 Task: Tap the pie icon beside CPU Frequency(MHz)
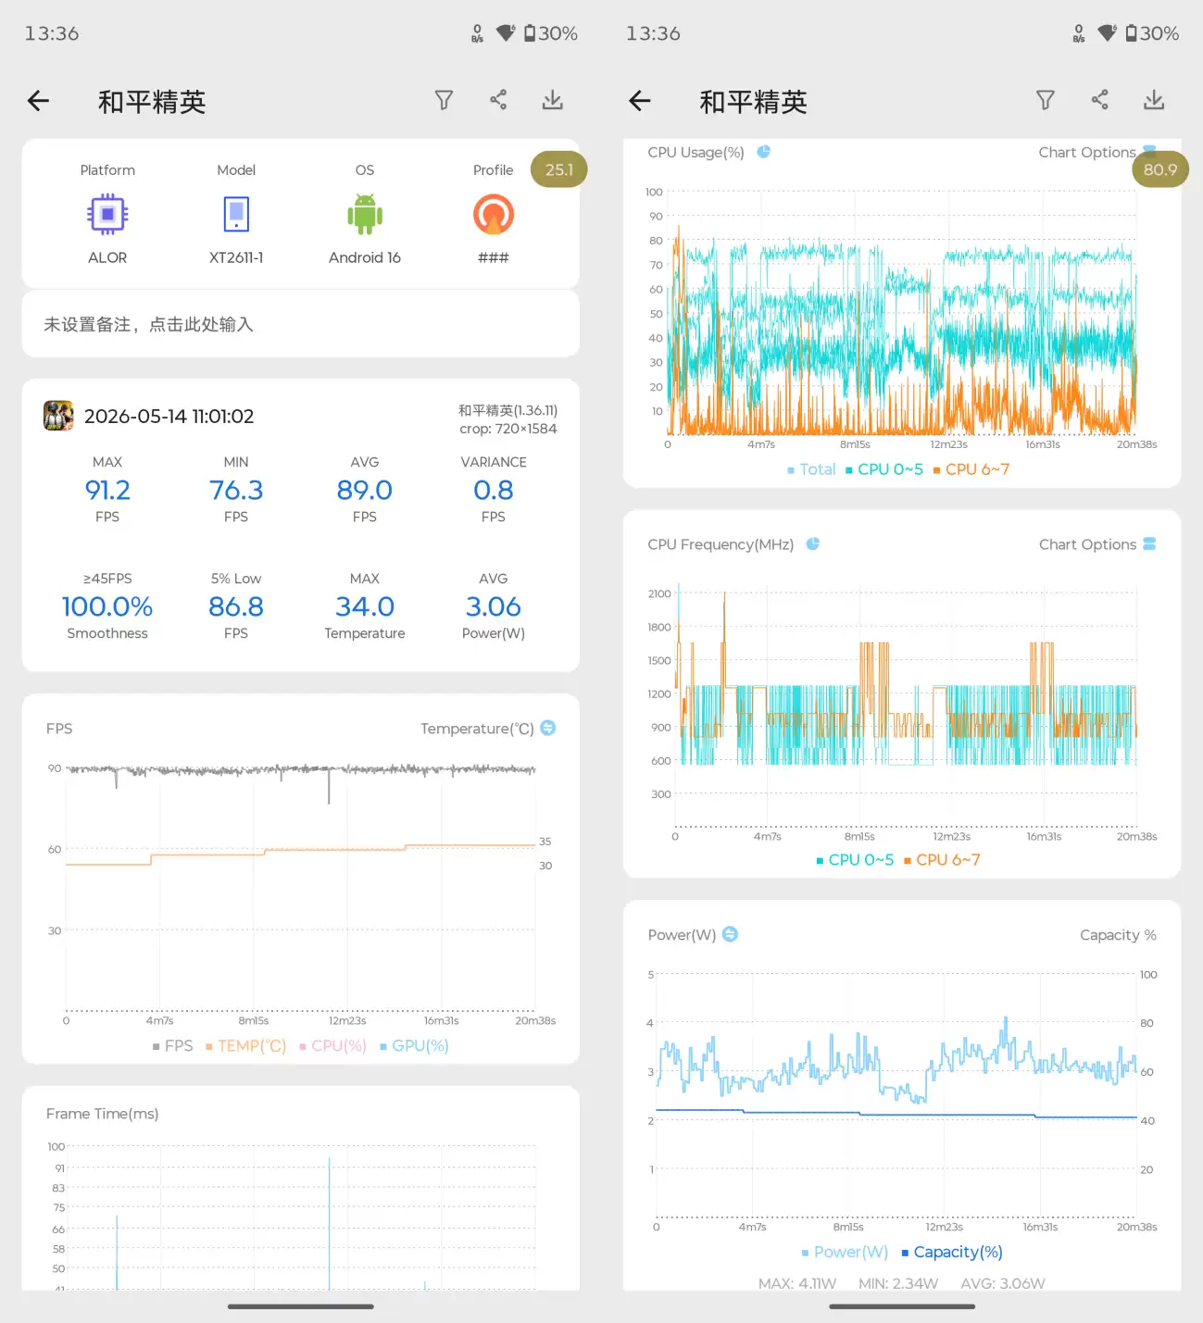(x=813, y=544)
